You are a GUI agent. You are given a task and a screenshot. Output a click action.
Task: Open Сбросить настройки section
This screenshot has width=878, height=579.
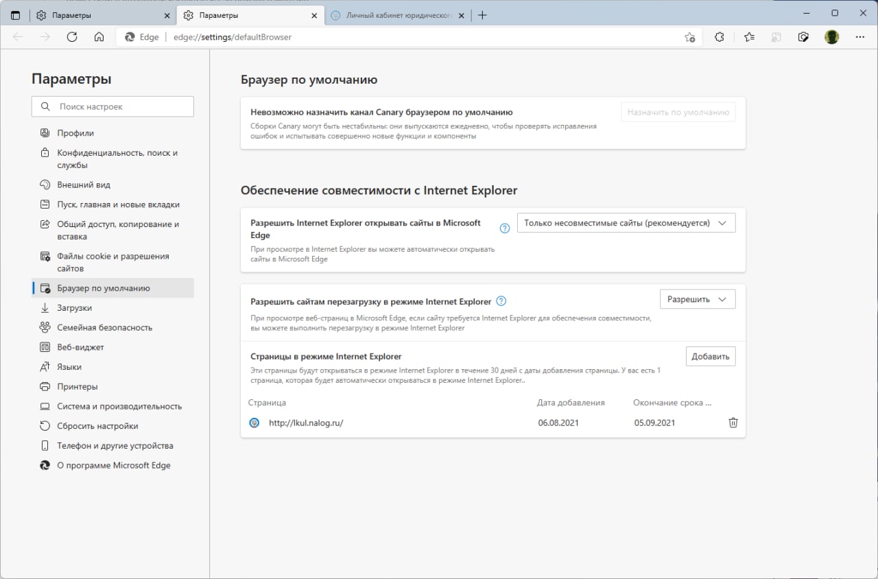[x=113, y=426]
